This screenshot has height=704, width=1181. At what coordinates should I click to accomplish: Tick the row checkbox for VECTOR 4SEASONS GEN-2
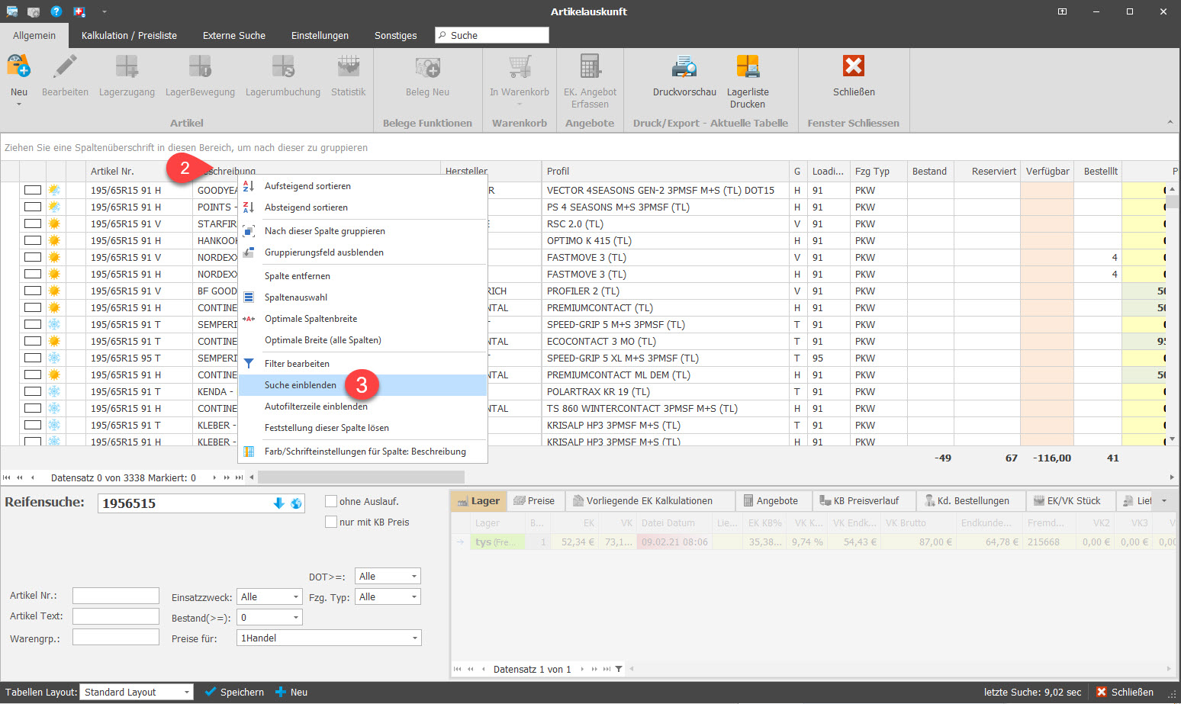point(32,190)
